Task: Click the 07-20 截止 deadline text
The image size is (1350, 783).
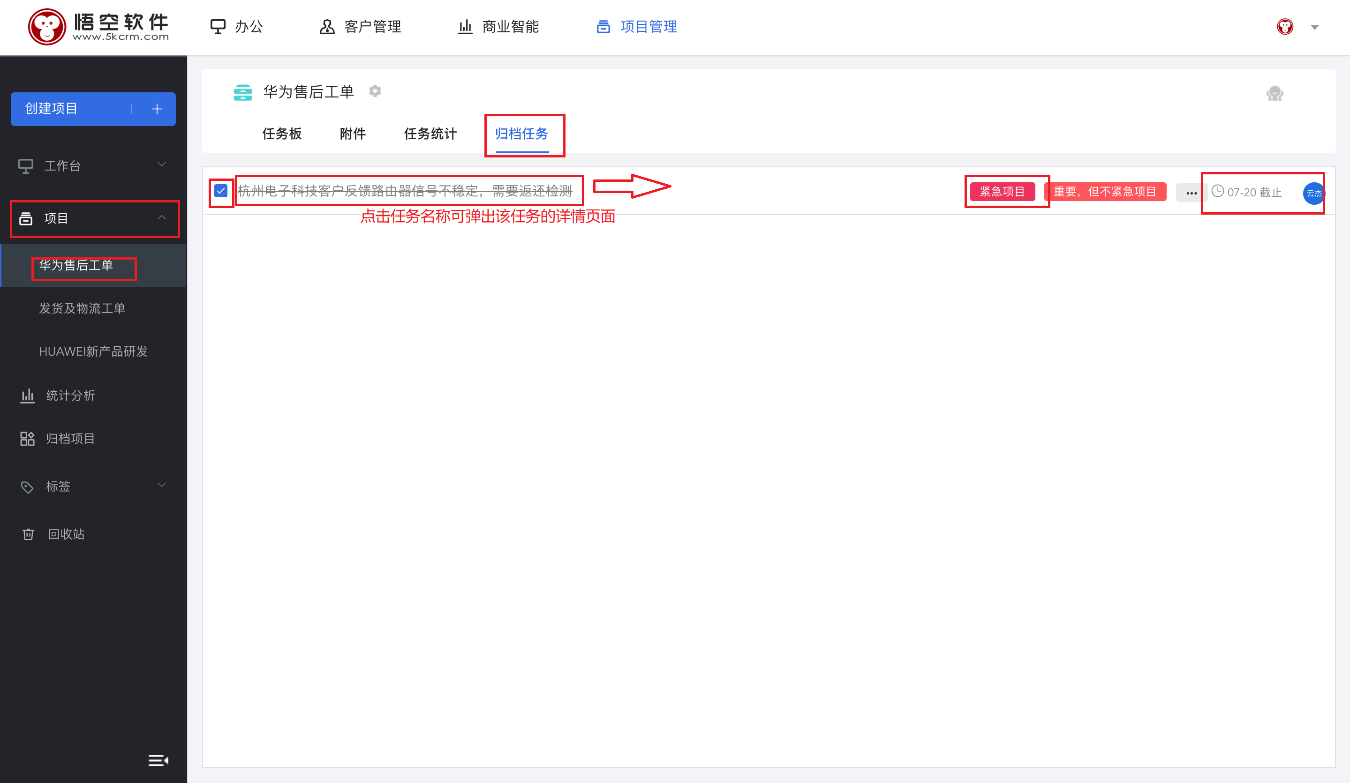Action: click(x=1254, y=193)
